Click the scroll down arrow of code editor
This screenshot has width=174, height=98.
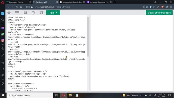point(88,90)
